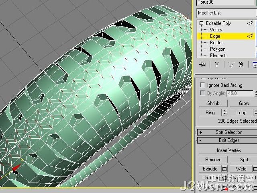The image size is (257, 193).
Task: Click the red axis gizmo arrow
Action: [15, 168]
